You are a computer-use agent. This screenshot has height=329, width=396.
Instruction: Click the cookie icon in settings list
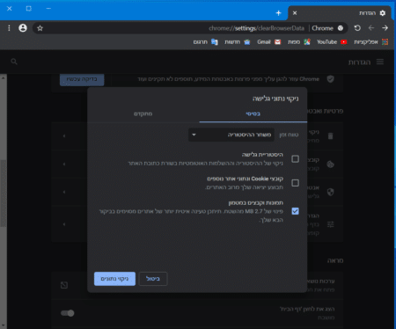pos(331,164)
